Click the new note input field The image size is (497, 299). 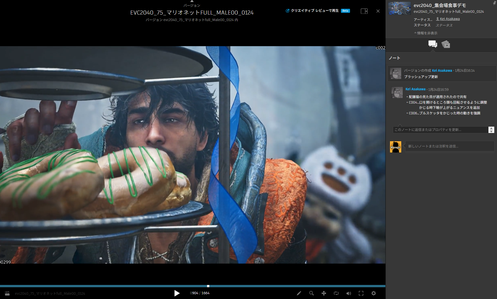[449, 146]
